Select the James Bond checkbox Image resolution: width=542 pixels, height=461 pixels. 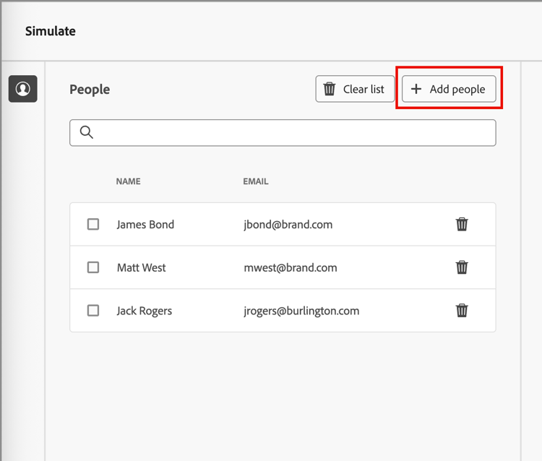[x=93, y=224]
